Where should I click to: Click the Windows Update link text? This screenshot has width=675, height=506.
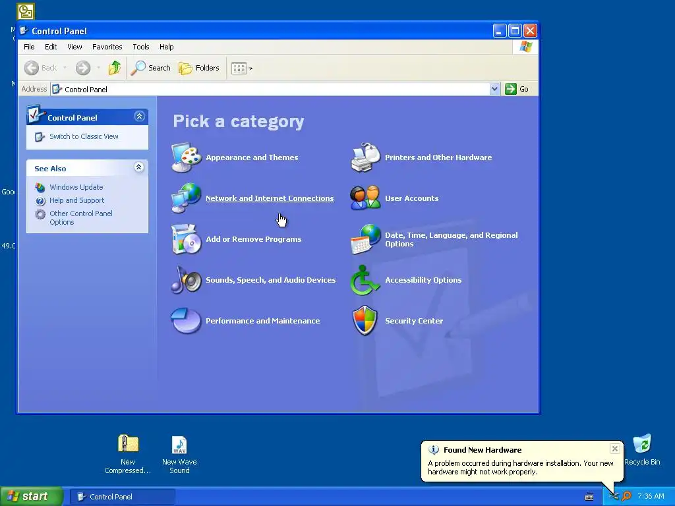(x=76, y=187)
